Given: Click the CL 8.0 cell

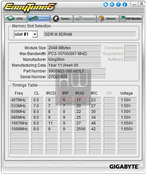Looking at the screenshot, I should click(37, 112).
